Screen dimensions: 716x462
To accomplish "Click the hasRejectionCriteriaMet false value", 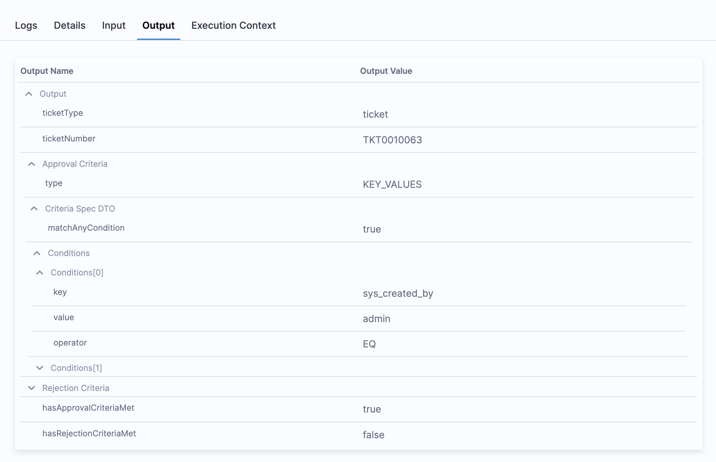I will click(x=373, y=435).
